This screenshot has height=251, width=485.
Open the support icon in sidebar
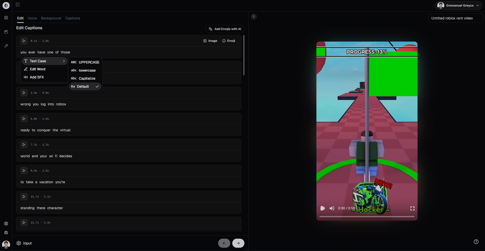[6, 224]
